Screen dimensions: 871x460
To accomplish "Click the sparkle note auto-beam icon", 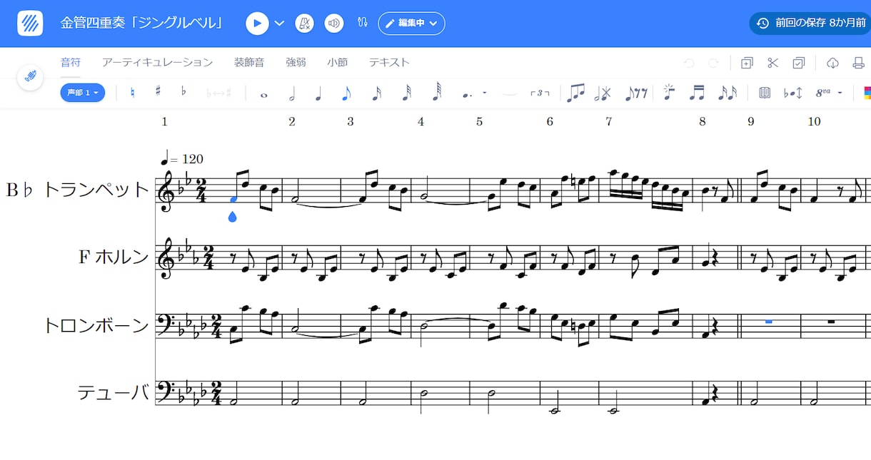I will click(x=669, y=92).
